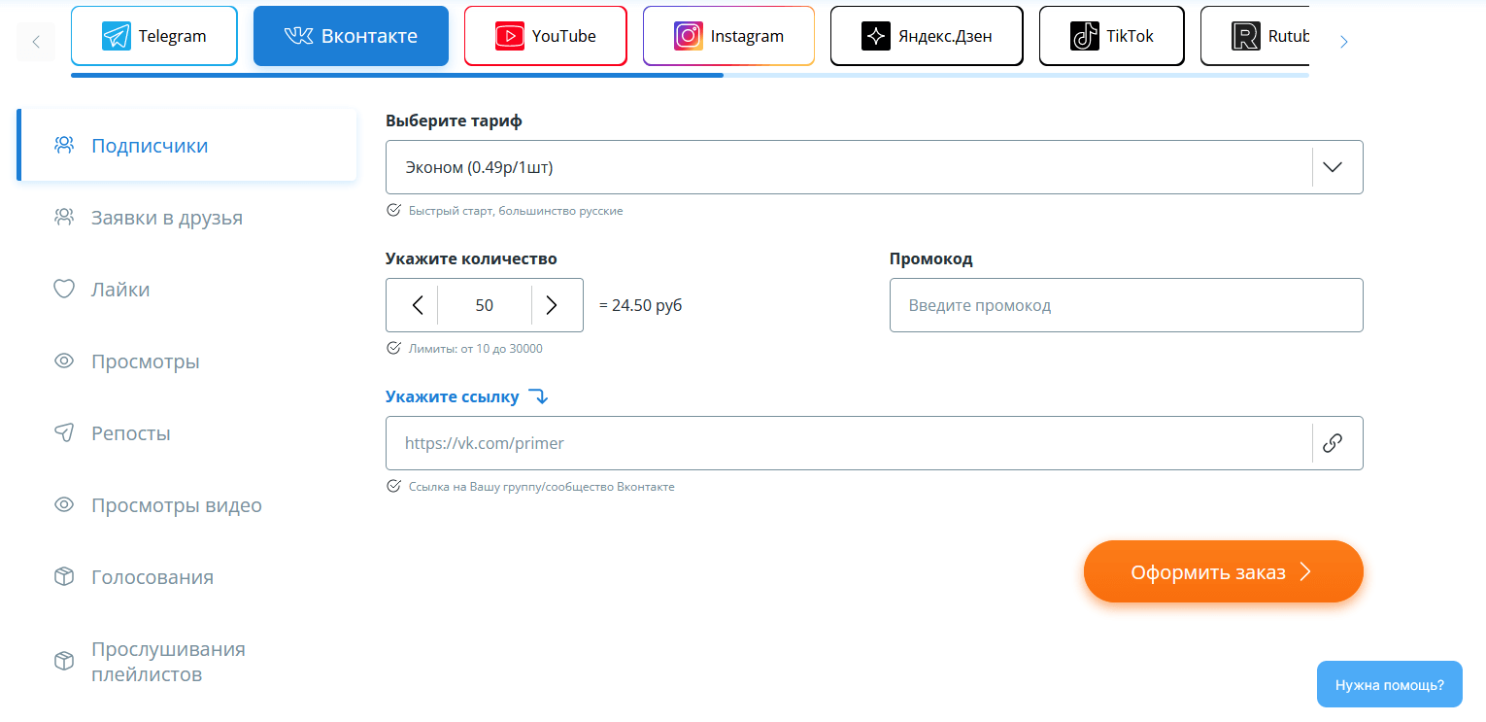This screenshot has height=722, width=1486.
Task: Click the heart icon beside Лайки
Action: [64, 290]
